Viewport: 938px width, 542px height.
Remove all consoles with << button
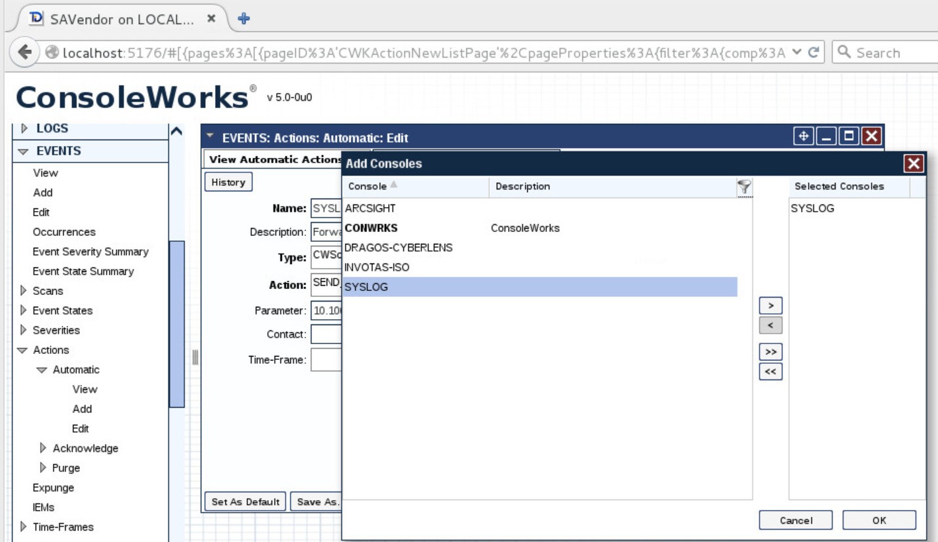tap(771, 372)
